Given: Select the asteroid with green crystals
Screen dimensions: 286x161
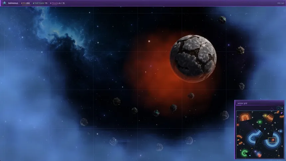Looking at the screenshot, I should (x=157, y=113).
